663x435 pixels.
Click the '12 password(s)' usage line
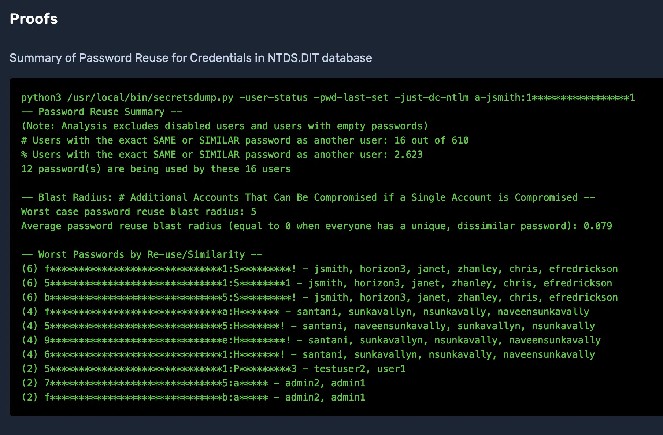click(156, 169)
